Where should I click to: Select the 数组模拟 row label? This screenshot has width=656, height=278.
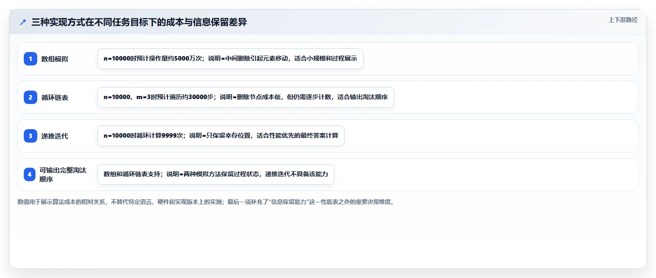tap(55, 59)
